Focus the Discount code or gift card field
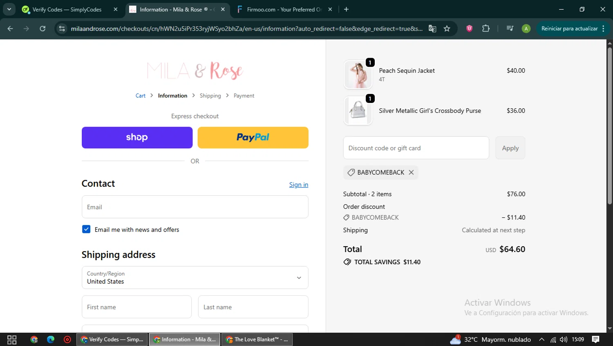Viewport: 613px width, 346px height. point(416,148)
